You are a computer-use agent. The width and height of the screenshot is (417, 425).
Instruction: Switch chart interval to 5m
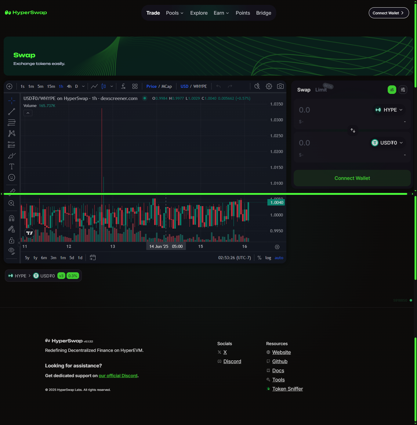41,86
